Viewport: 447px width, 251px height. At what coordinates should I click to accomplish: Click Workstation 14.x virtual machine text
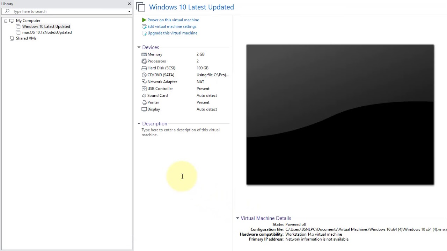coord(314,234)
